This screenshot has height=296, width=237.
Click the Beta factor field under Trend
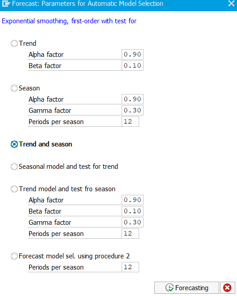(132, 65)
